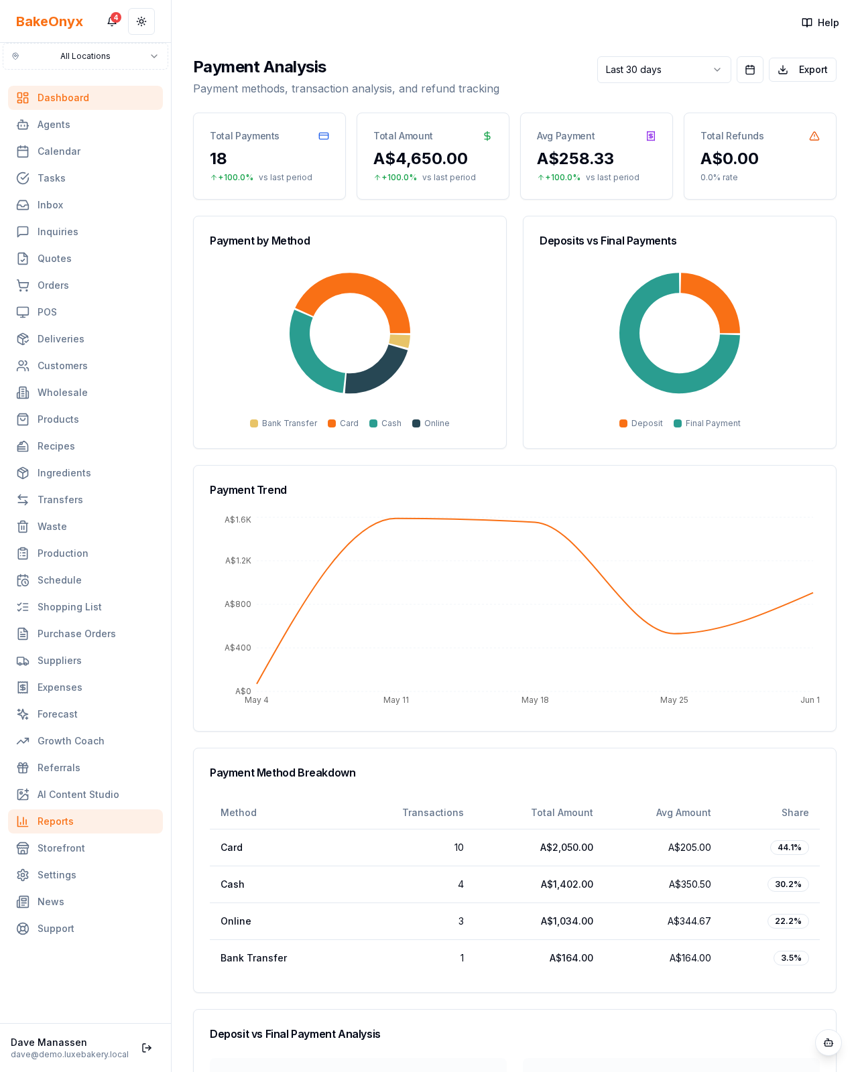Image resolution: width=858 pixels, height=1072 pixels.
Task: Click the Total Refunds warning icon
Action: coord(814,136)
